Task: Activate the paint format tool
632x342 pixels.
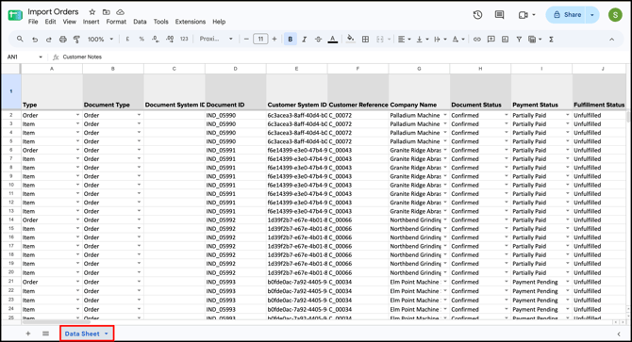Action: coord(76,39)
